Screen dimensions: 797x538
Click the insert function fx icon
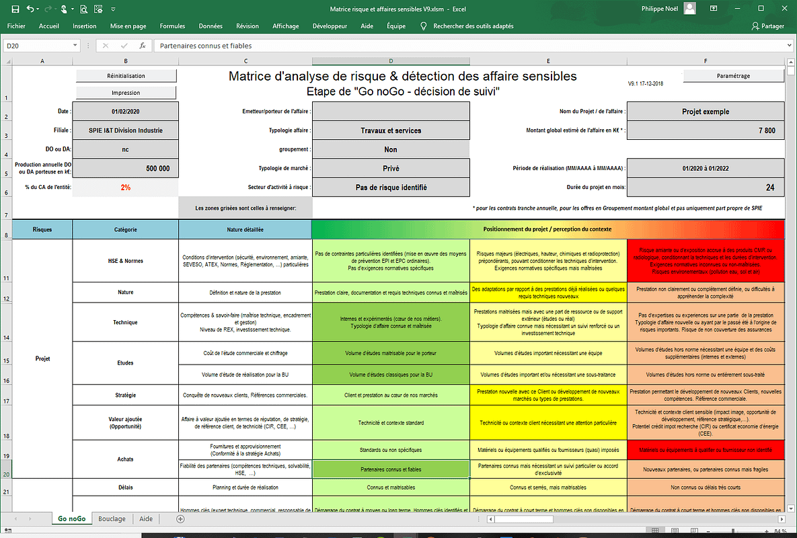coord(143,46)
